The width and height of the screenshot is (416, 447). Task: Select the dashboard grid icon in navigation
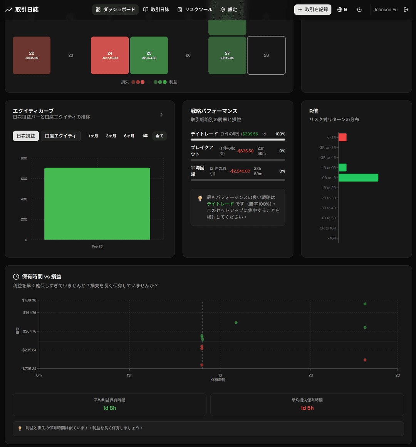pos(99,9)
